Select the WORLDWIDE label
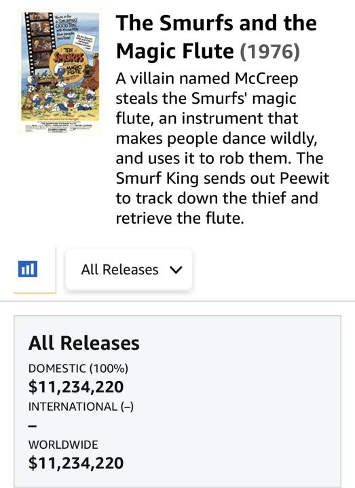Viewport: 355px width, 488px height. 63,445
